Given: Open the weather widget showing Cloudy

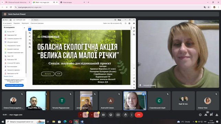Looking at the screenshot, I should pos(184,122).
